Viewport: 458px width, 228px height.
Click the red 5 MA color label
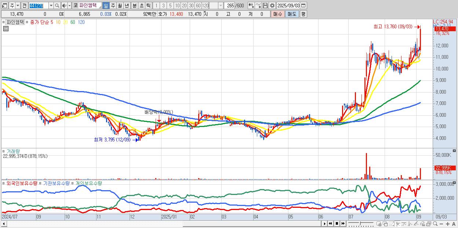click(x=52, y=22)
